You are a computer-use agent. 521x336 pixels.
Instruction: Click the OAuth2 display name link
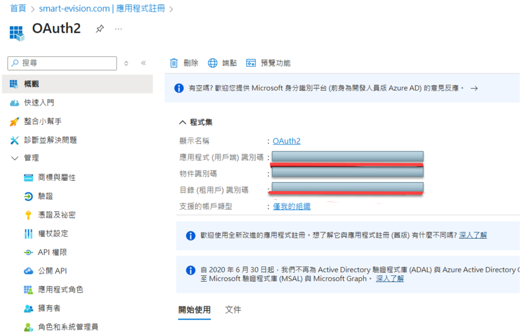coord(286,141)
